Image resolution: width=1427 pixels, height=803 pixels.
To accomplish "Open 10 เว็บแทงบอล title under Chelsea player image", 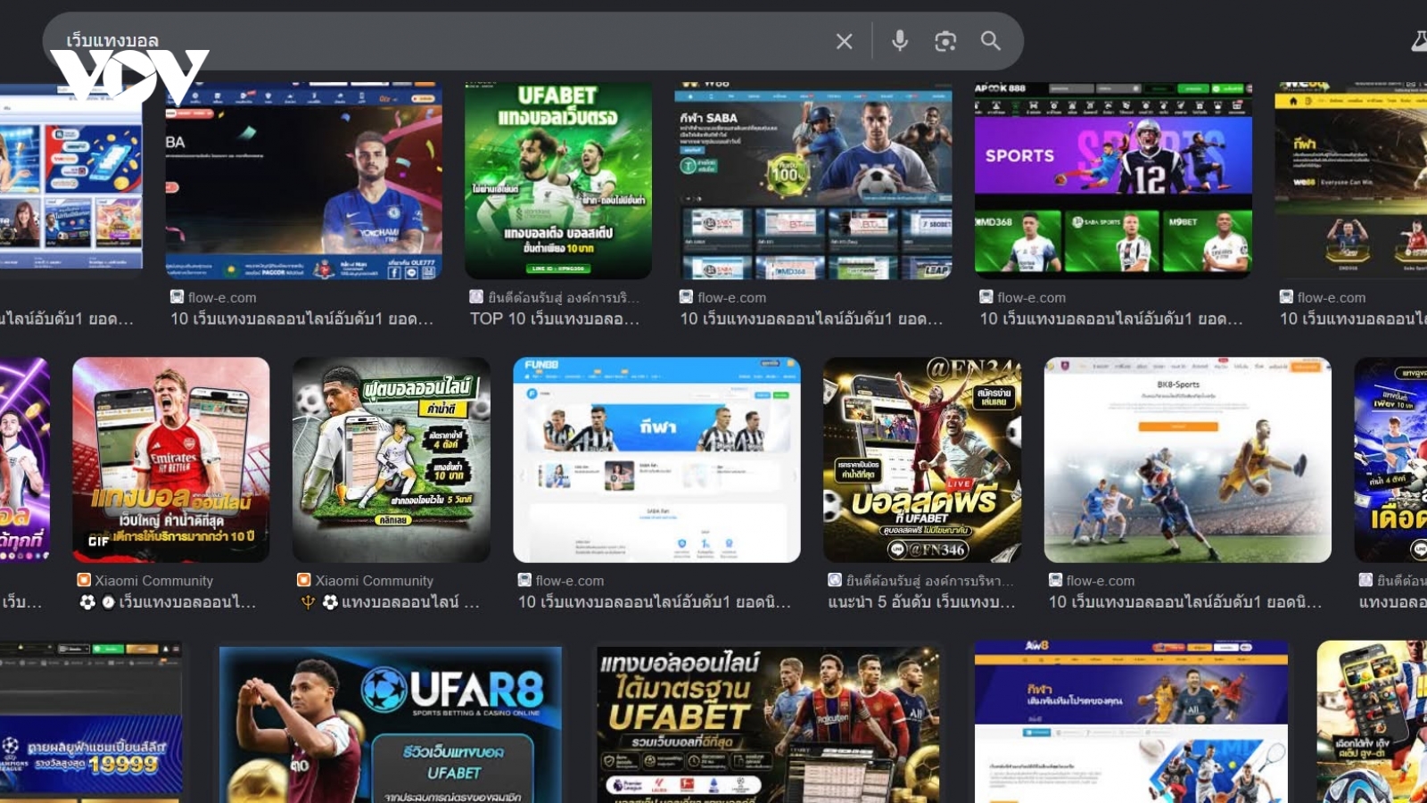I will coord(302,319).
